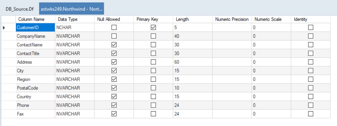Toggle Identity checkbox for Fax row
337x126 pixels.
point(311,114)
